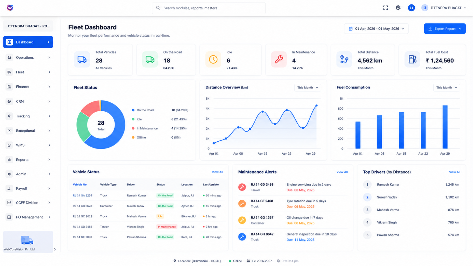Click the JITENDRA BHAGAT - PO... account button
This screenshot has height=266, width=473.
coord(28,26)
